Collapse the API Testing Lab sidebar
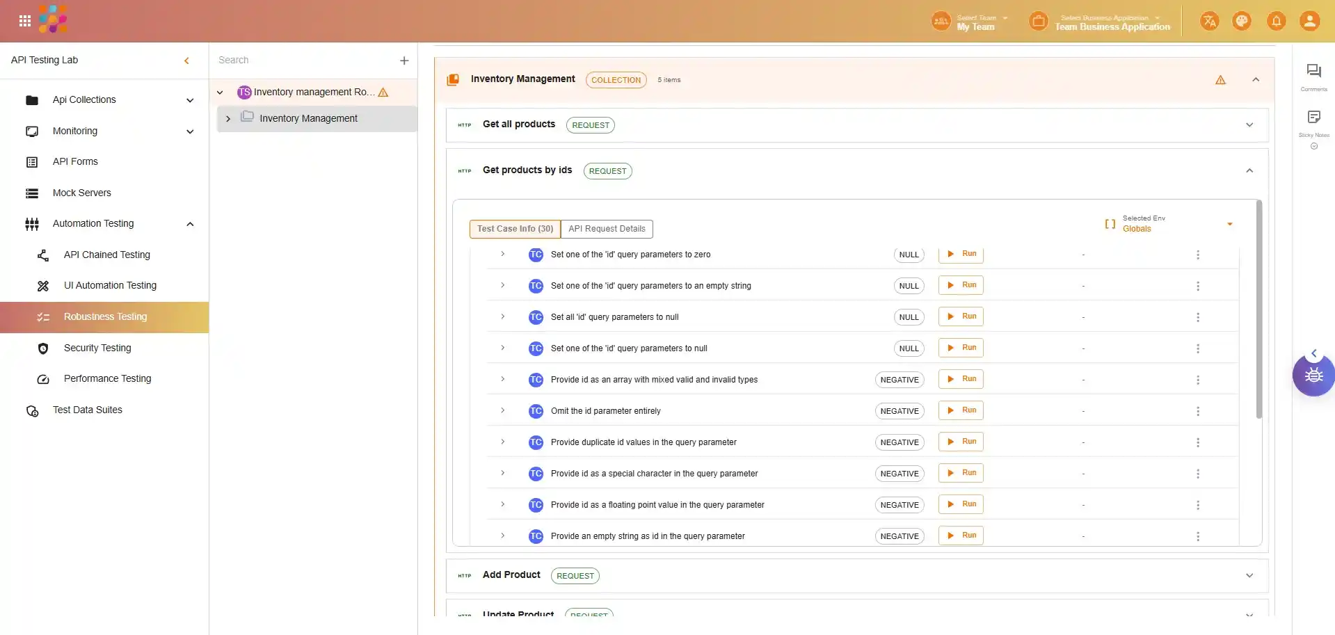Viewport: 1335px width, 635px height. (186, 61)
